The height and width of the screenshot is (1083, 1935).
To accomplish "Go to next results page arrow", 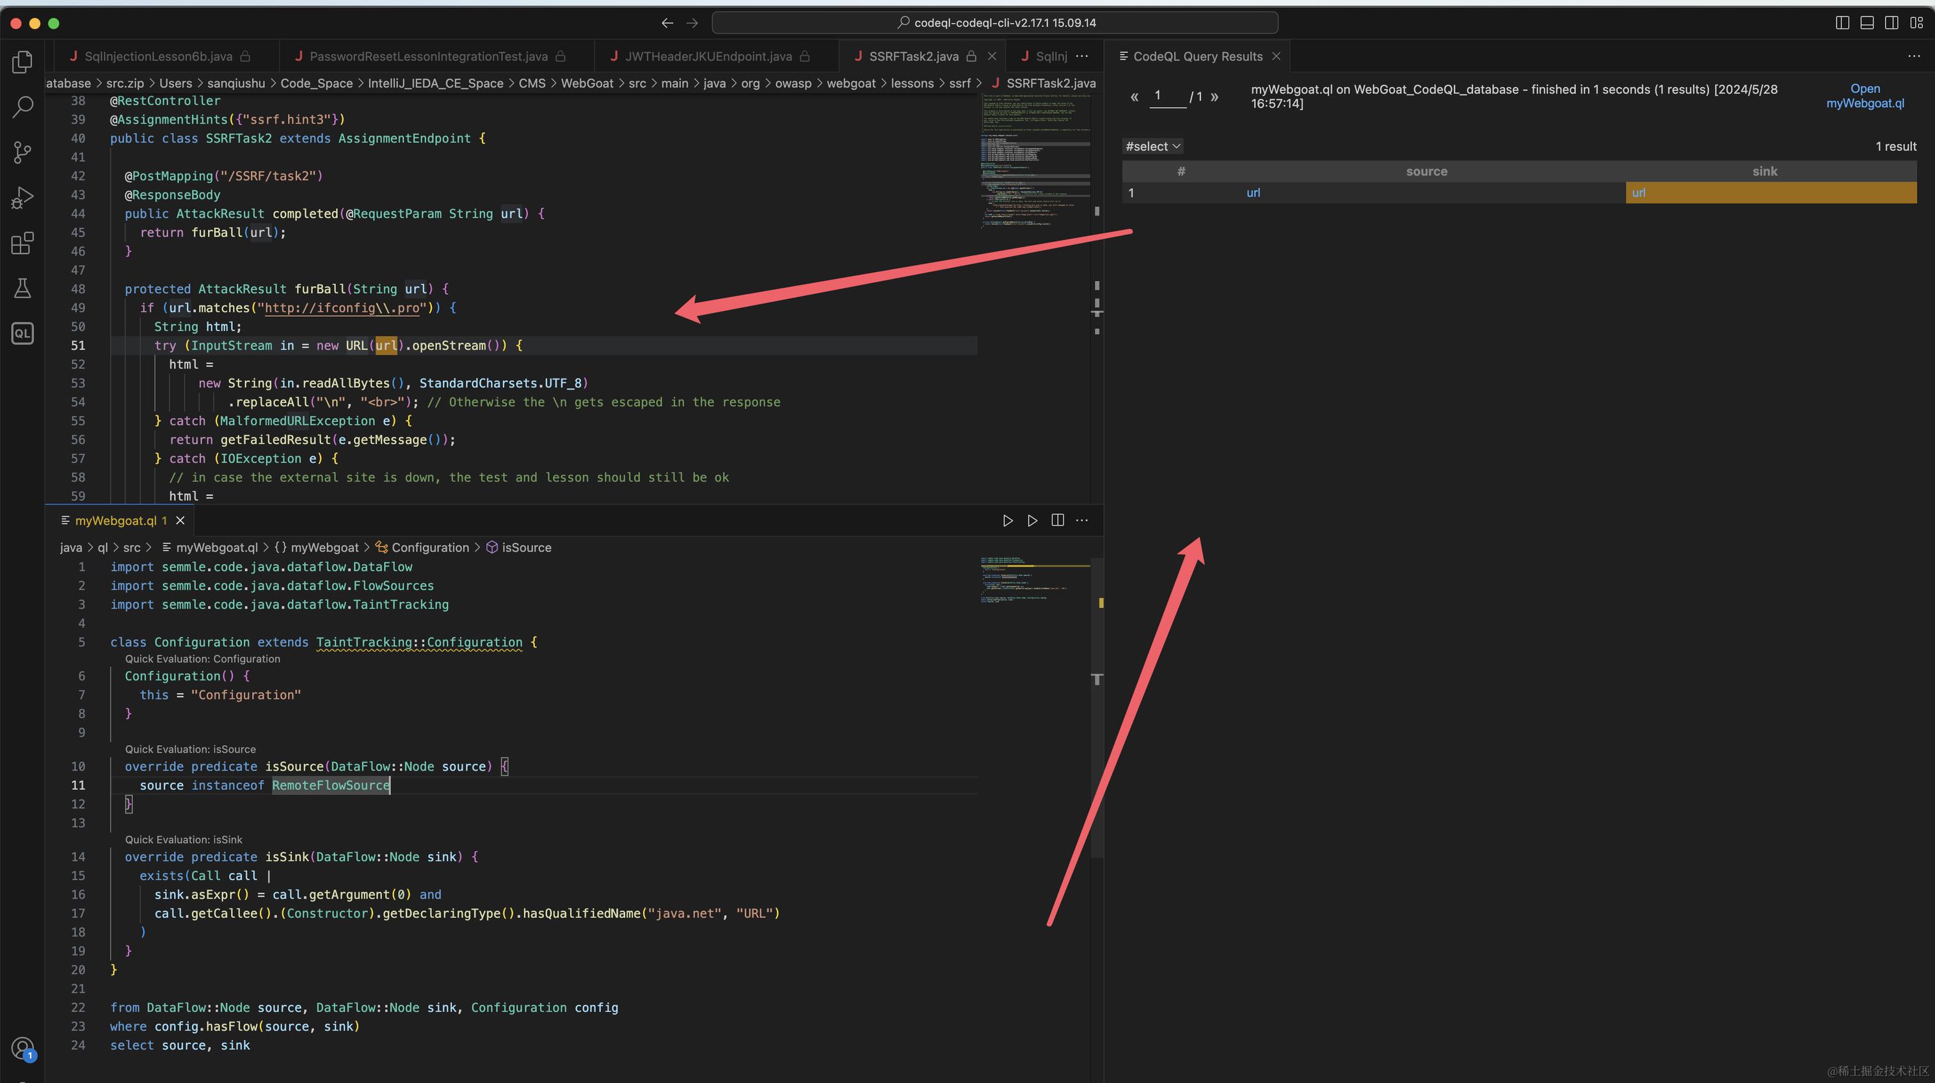I will [1214, 96].
